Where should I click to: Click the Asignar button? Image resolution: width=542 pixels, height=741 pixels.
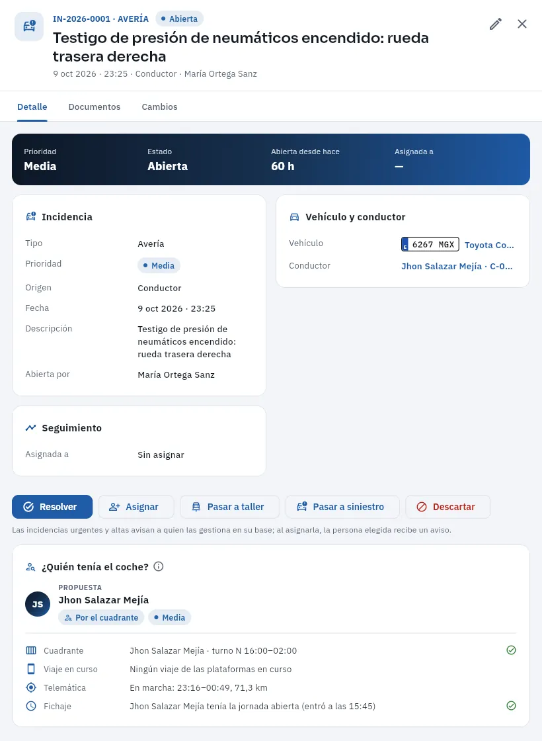click(x=136, y=507)
